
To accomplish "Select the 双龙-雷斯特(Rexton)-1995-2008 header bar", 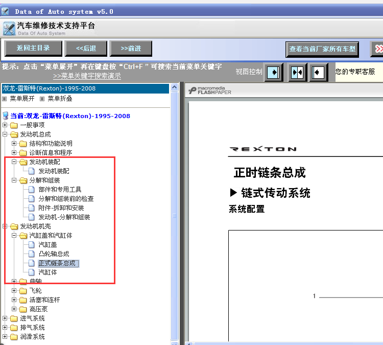I will tap(85, 88).
